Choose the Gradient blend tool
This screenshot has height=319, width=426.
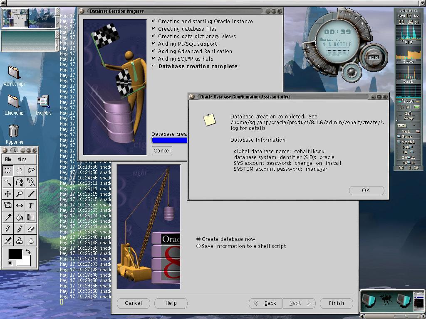31,217
